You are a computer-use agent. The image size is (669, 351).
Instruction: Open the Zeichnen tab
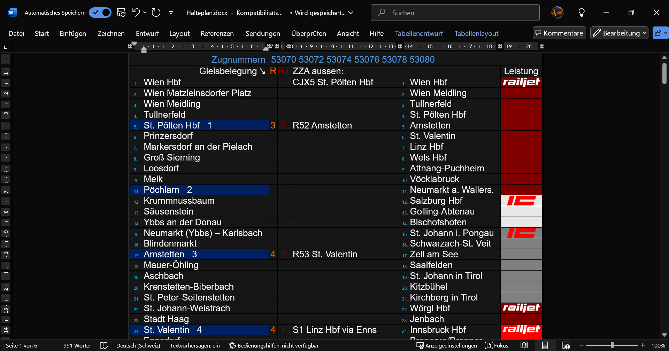pos(111,33)
